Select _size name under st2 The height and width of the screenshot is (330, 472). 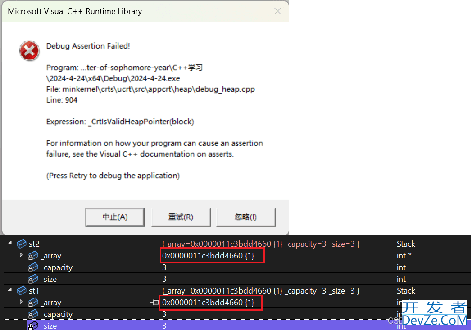point(49,279)
